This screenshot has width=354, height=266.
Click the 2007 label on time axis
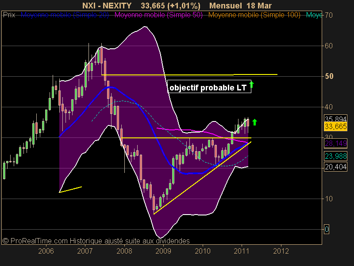click(85, 251)
